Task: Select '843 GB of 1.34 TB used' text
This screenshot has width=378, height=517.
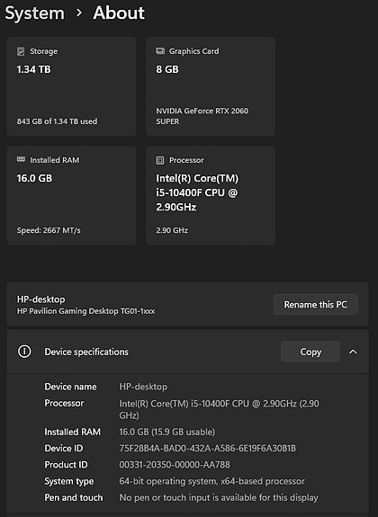Action: (57, 121)
